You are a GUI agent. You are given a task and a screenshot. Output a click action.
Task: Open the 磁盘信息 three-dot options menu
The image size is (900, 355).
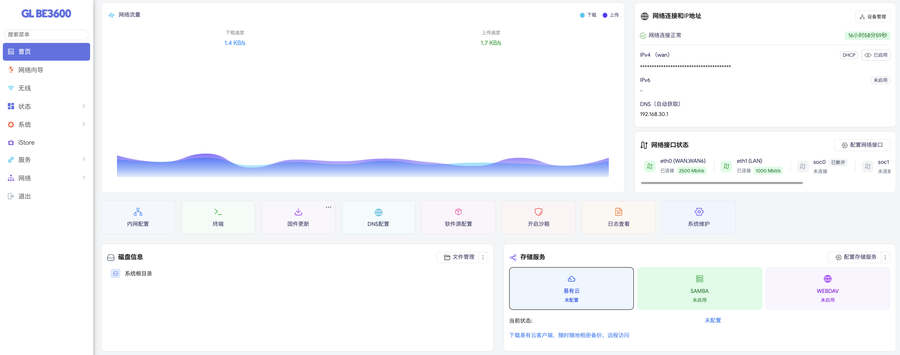(483, 257)
